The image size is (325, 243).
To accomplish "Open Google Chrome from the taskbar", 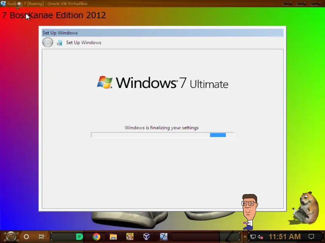I will 96,237.
